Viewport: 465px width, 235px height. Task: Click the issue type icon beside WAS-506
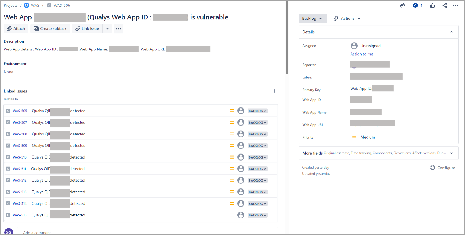49,5
